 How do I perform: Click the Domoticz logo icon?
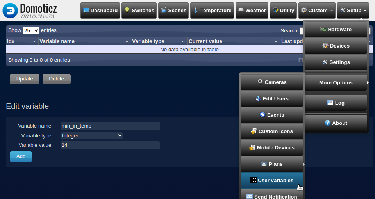tap(10, 11)
